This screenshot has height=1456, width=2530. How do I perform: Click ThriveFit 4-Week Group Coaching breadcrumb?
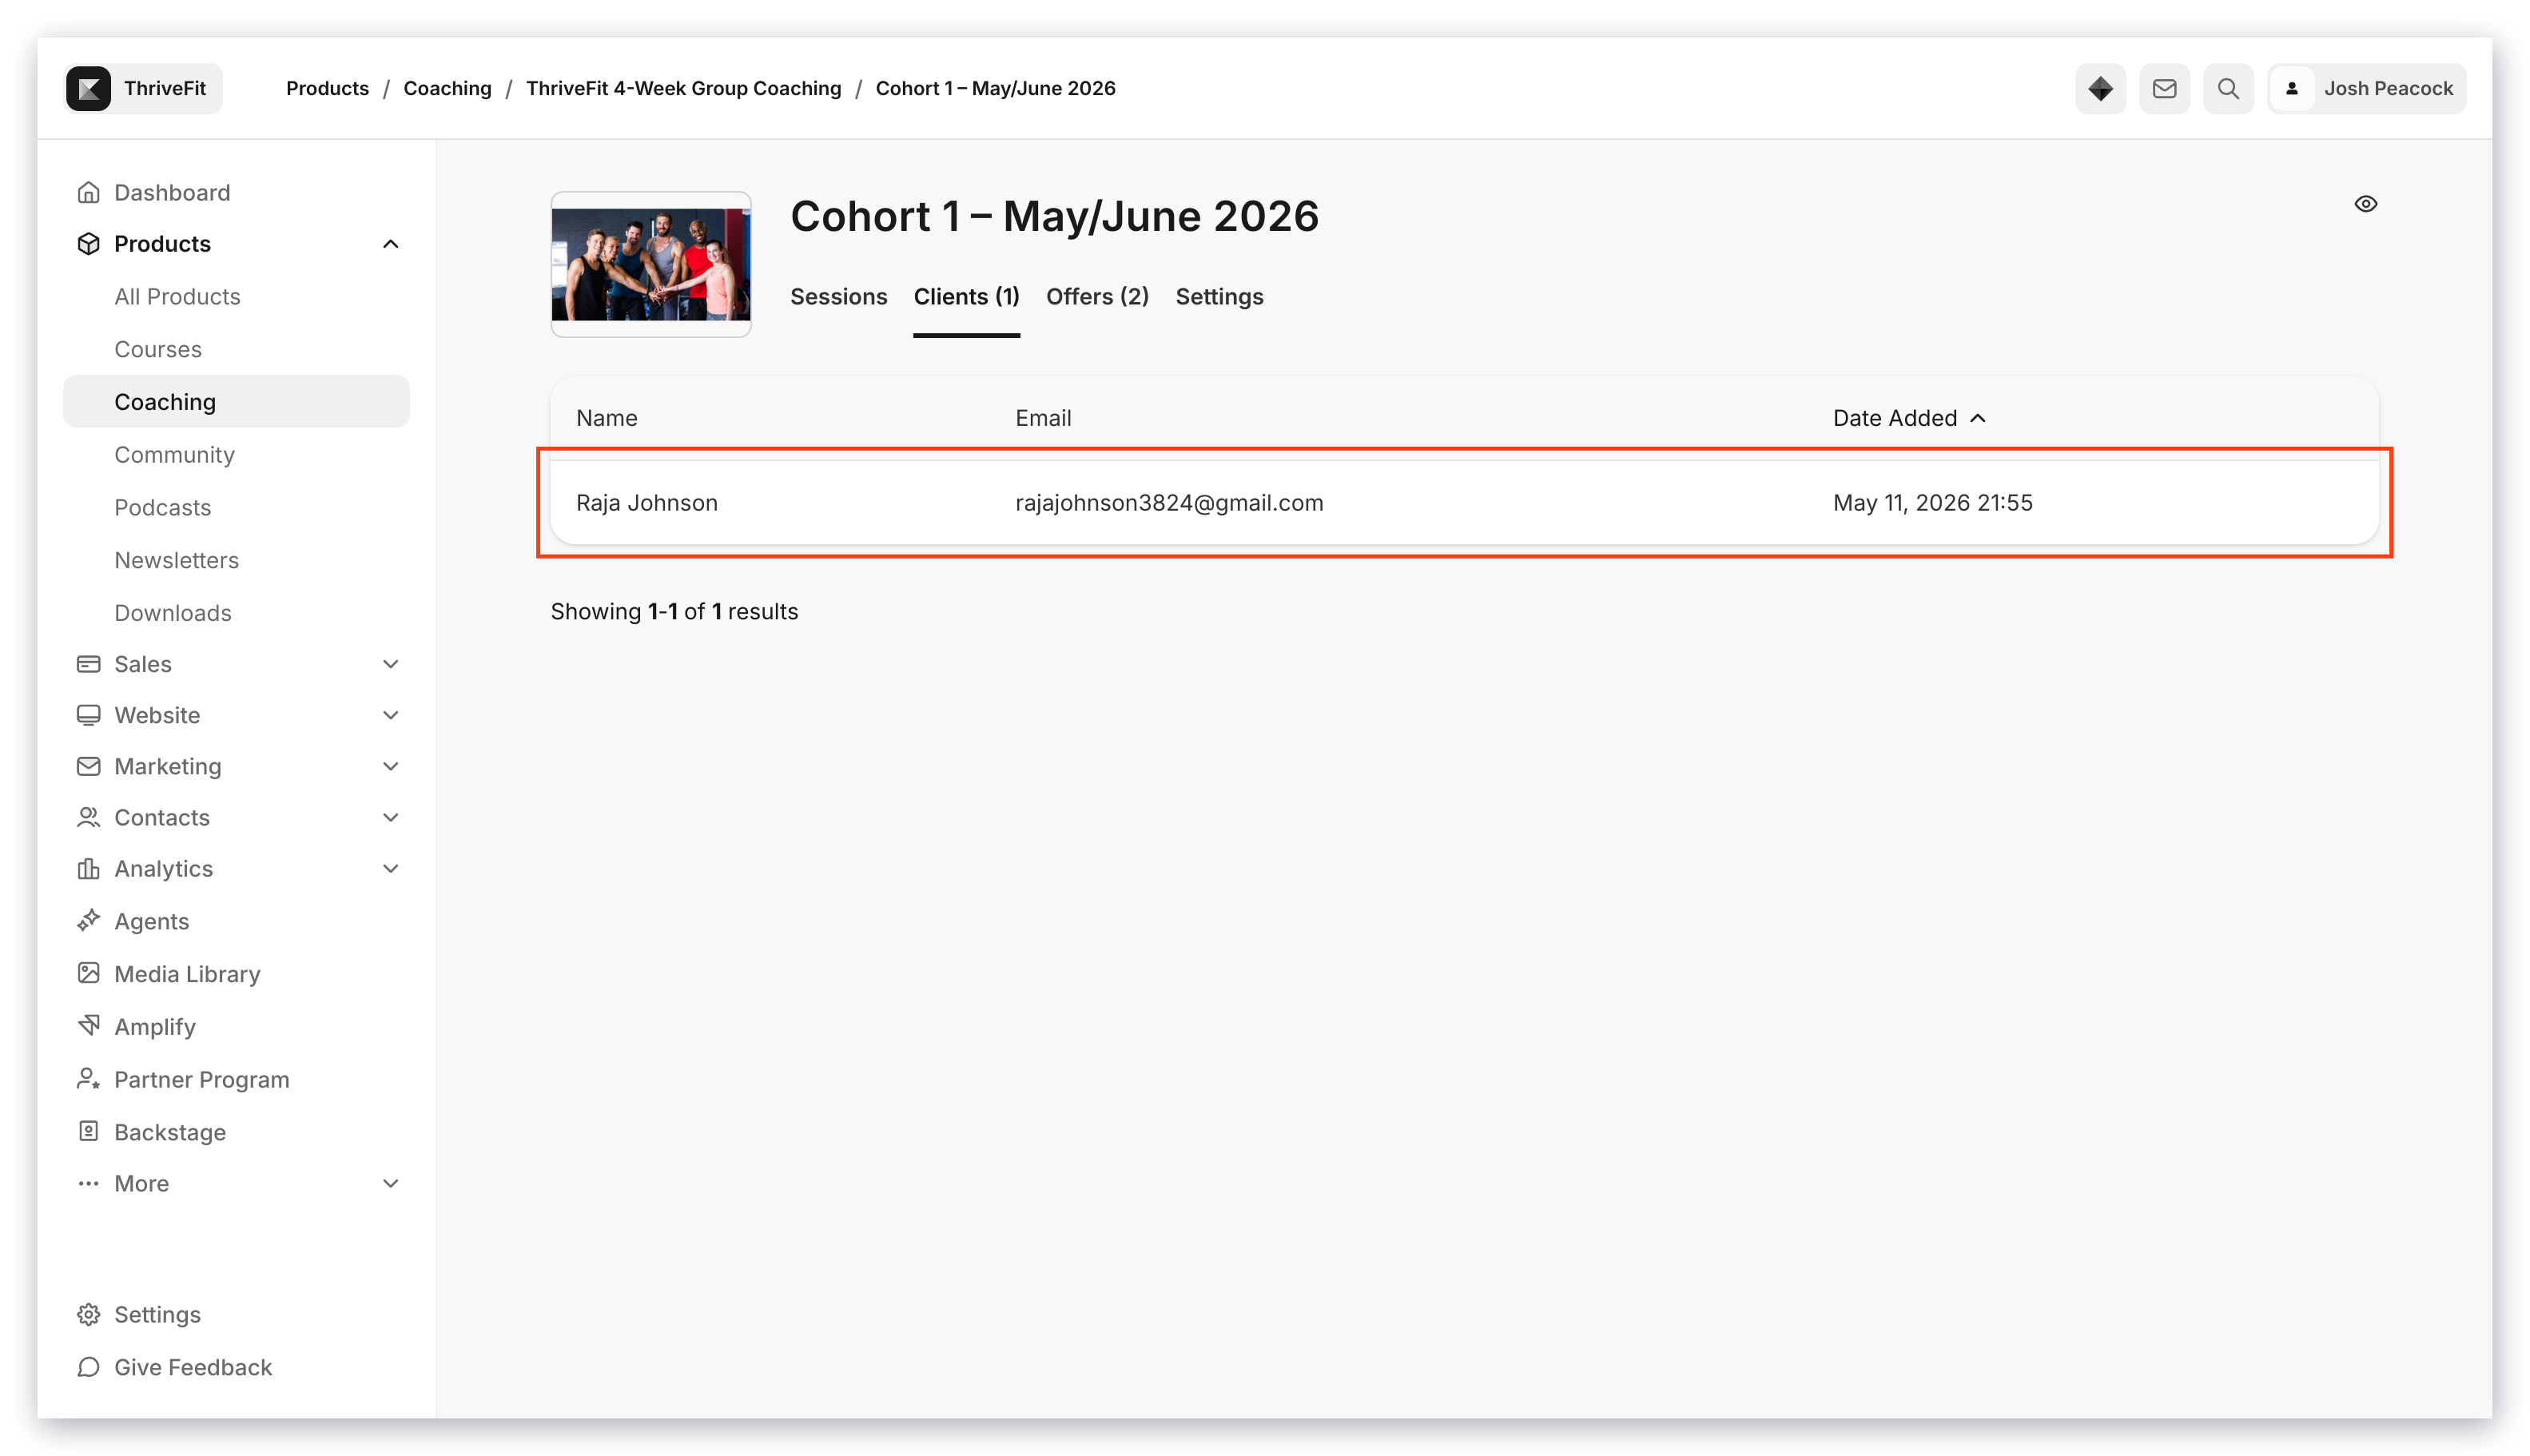pos(683,88)
